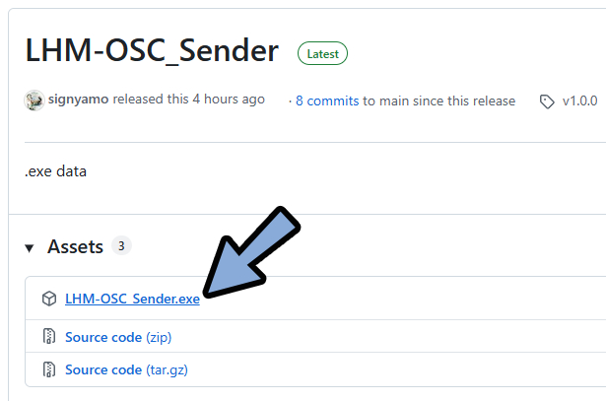Download Source code (zip)

click(x=118, y=337)
